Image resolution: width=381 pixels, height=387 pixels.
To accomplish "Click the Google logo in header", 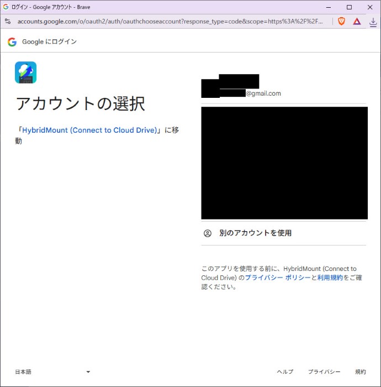I will click(12, 42).
